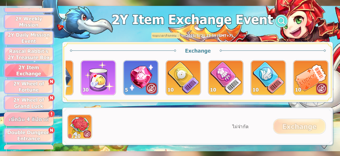Open the Double Dungeon Entrance tab
This screenshot has height=156, width=340.
pyautogui.click(x=29, y=135)
